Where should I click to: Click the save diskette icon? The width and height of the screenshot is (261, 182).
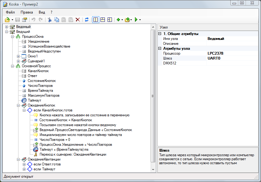tap(18, 20)
